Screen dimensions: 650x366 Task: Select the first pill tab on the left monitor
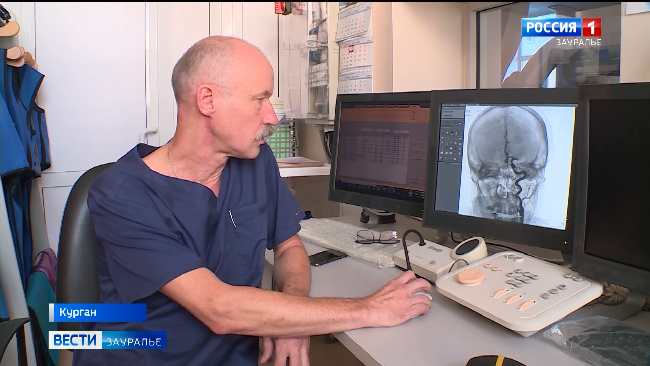click(x=360, y=106)
